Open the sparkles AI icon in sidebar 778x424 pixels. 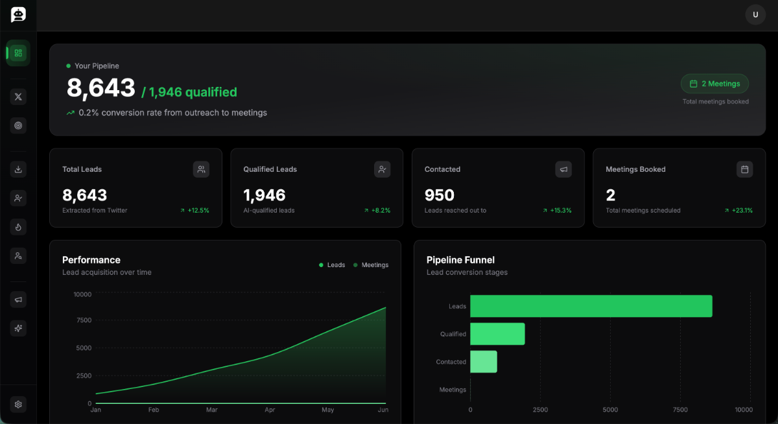(18, 328)
